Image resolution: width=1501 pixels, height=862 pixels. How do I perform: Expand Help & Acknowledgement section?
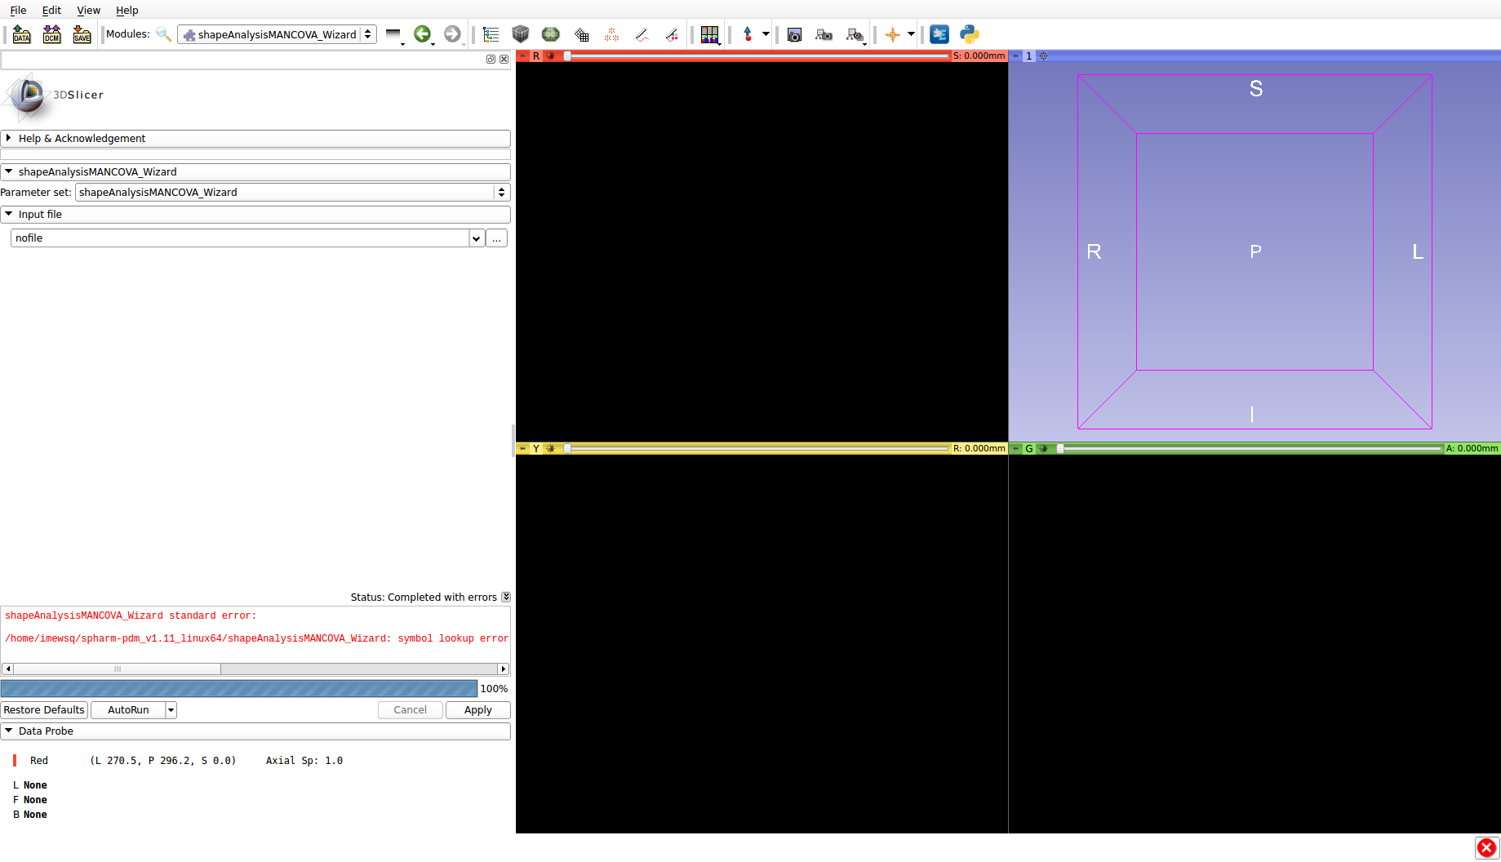click(9, 139)
